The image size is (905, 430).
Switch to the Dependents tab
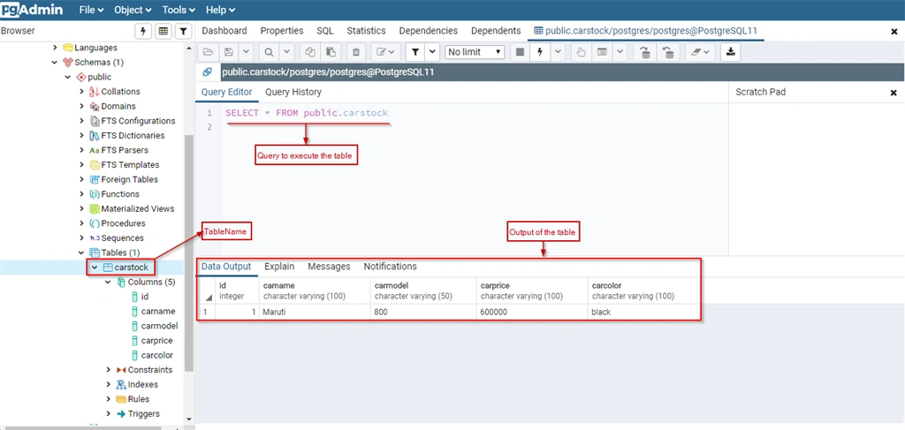point(496,31)
